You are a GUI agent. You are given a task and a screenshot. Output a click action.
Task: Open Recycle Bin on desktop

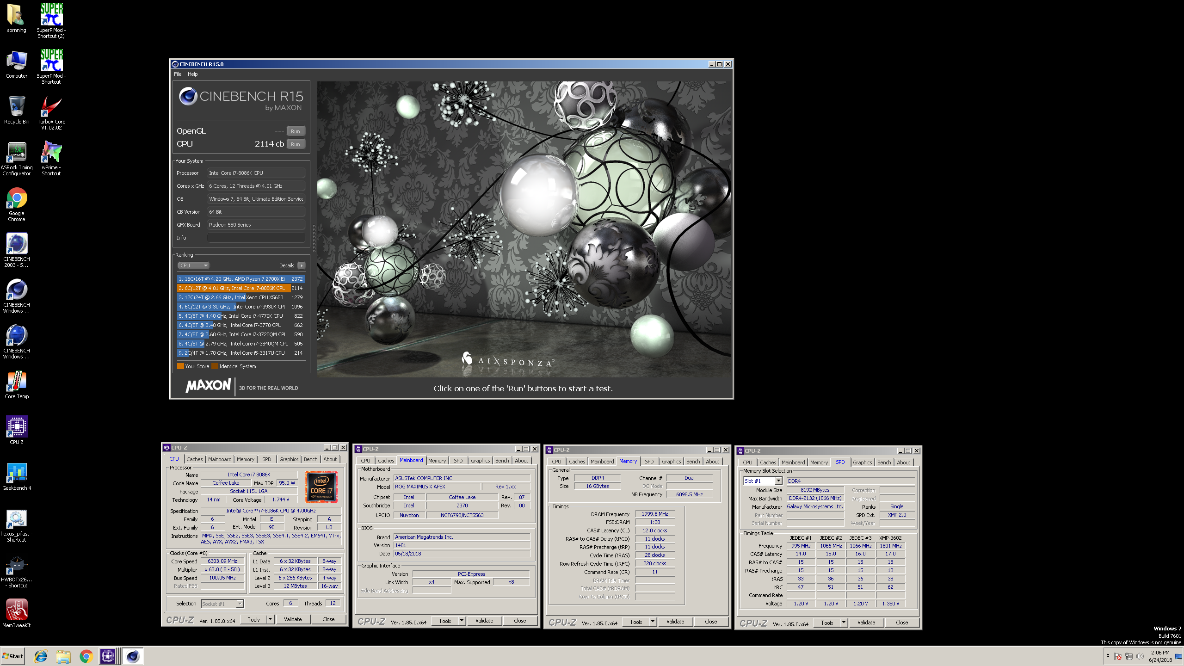pos(16,110)
